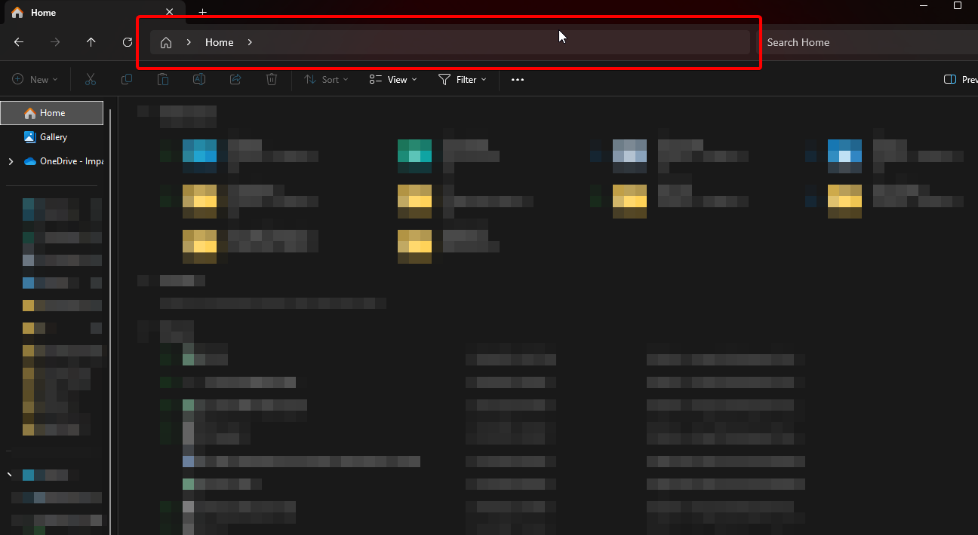Click the Up directory arrow

[x=91, y=42]
